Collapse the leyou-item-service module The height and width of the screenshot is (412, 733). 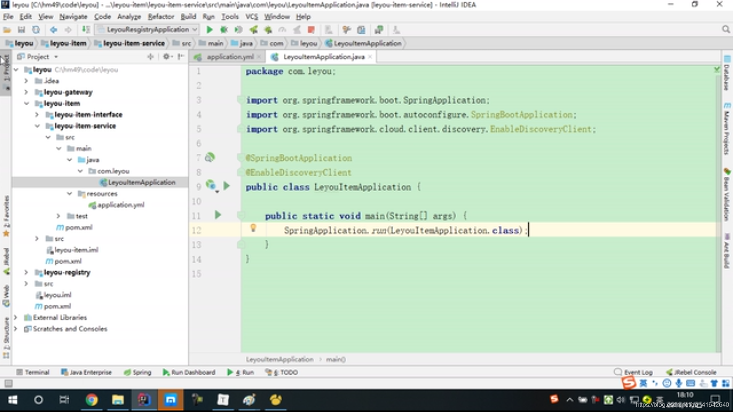(x=37, y=126)
